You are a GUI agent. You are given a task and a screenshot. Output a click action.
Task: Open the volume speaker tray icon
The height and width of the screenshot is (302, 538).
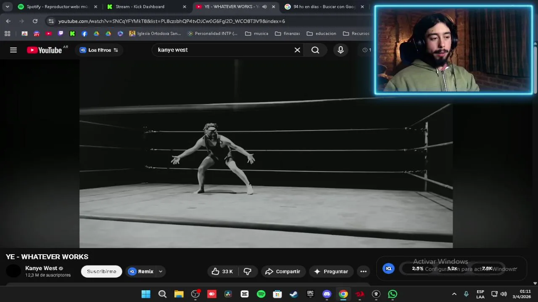point(504,294)
